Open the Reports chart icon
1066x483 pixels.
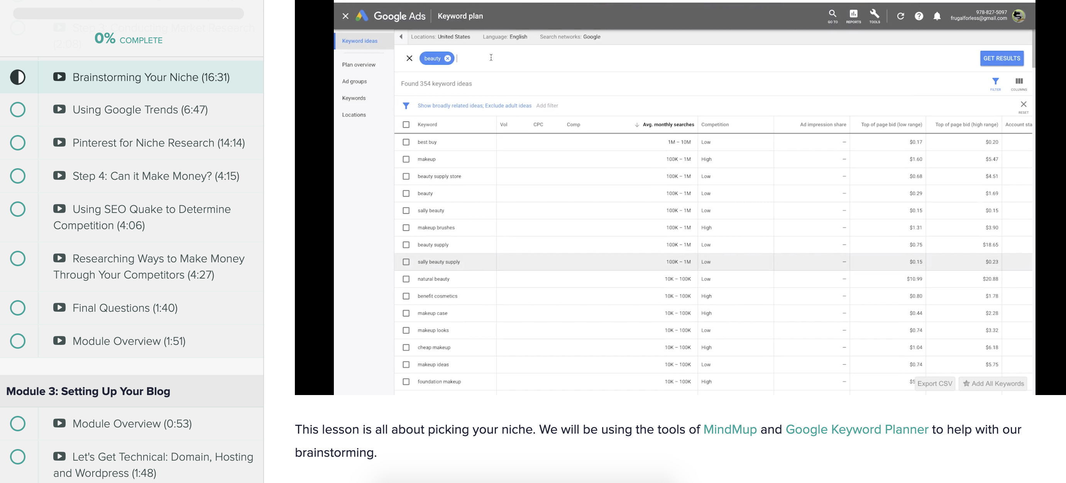tap(853, 14)
